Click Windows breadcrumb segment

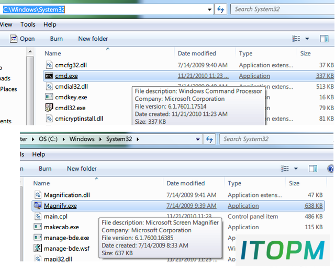[82, 139]
